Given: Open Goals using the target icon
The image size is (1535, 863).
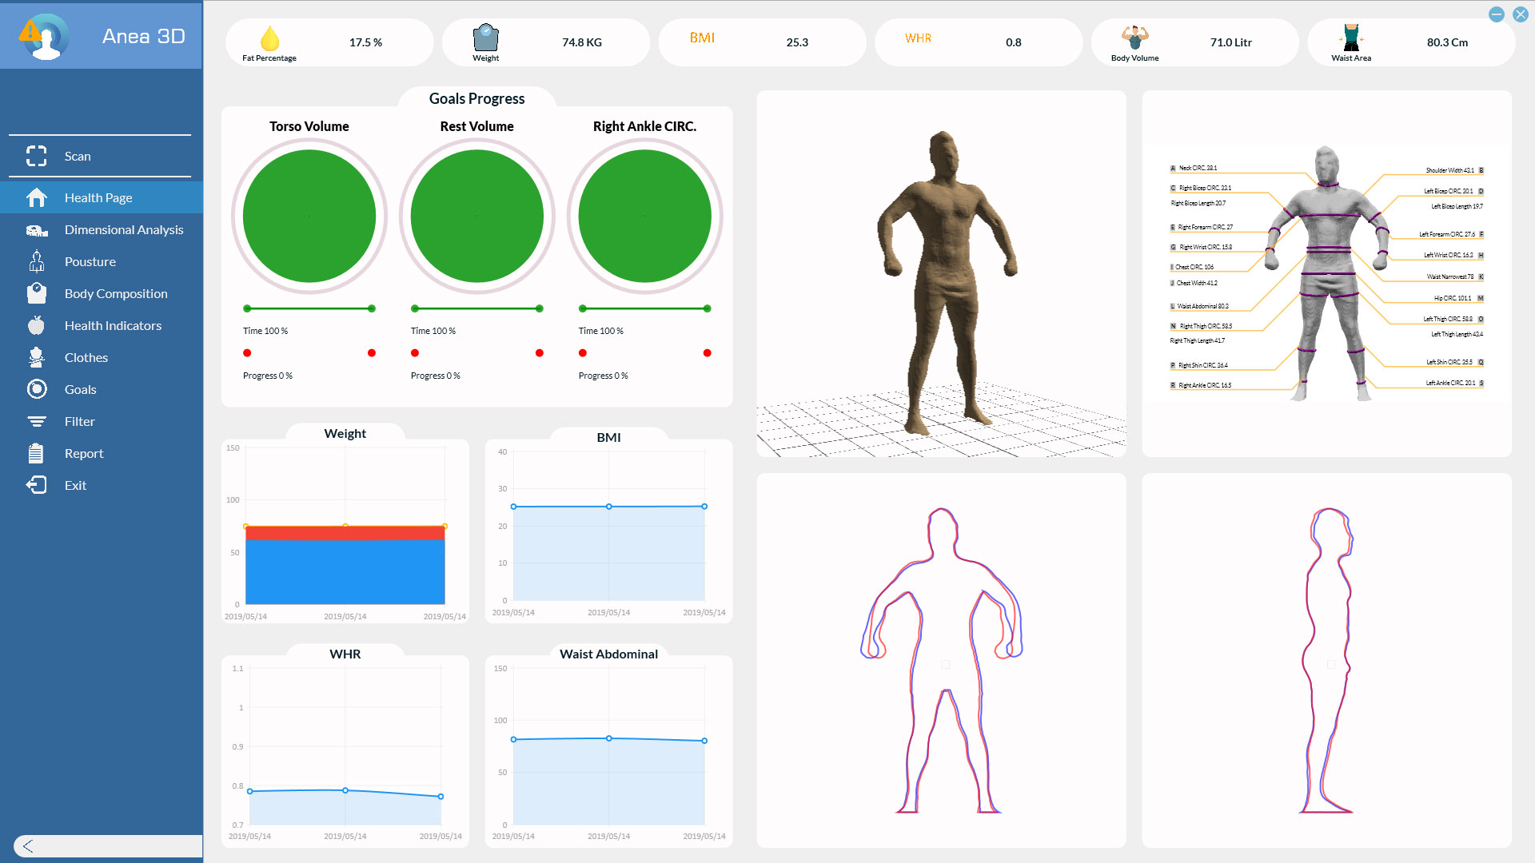Looking at the screenshot, I should pos(36,389).
